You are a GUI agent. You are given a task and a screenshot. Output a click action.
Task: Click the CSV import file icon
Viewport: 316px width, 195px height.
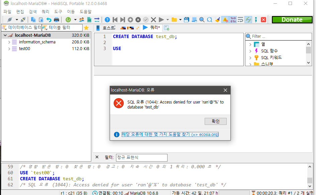[x=89, y=20]
